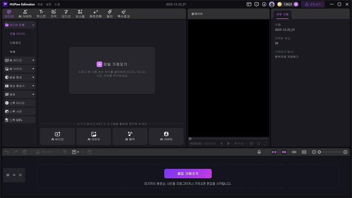Toggle the purple link clips icon
The image size is (352, 198).
(x=274, y=152)
